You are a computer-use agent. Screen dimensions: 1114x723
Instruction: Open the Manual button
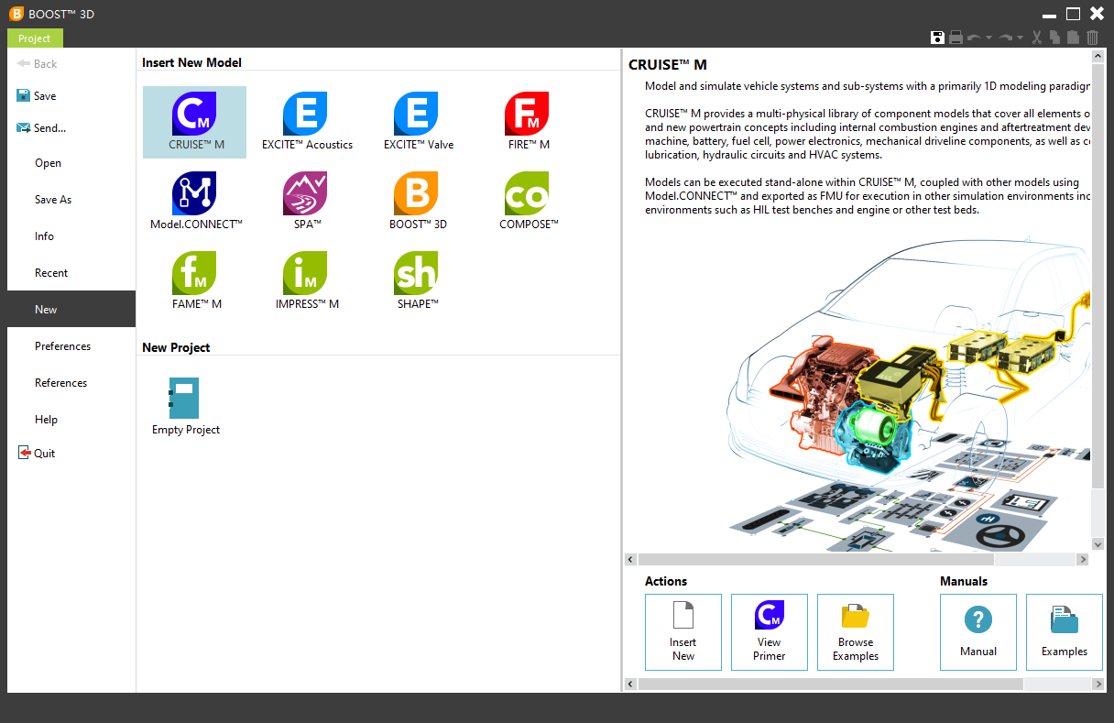tap(978, 632)
